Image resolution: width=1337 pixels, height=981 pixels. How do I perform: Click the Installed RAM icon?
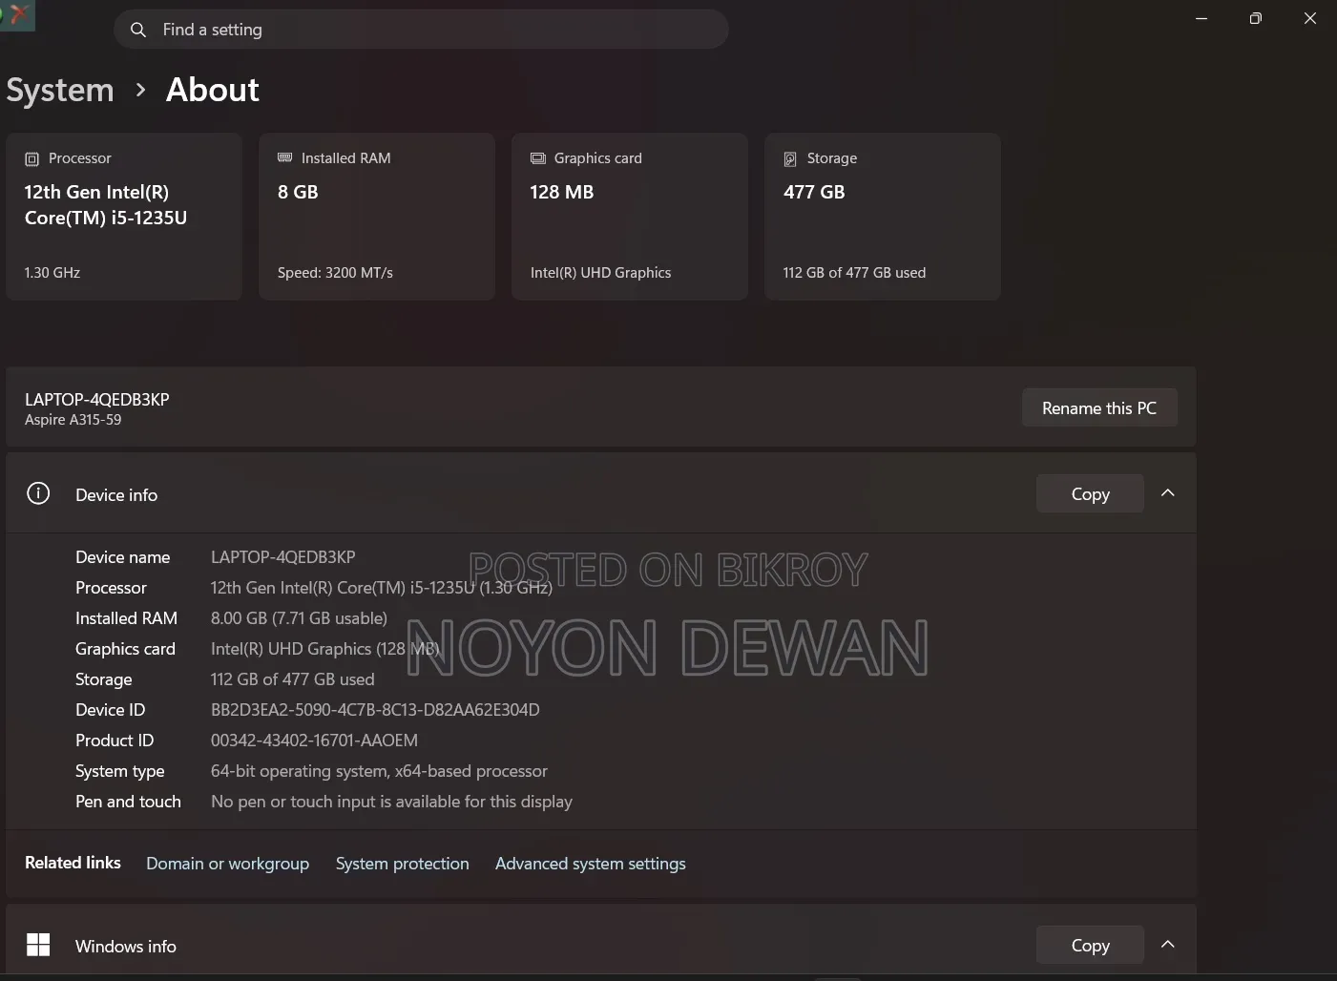tap(284, 157)
